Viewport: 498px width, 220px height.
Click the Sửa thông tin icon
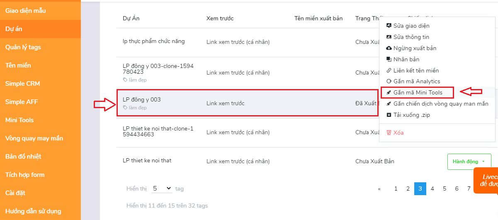point(389,37)
